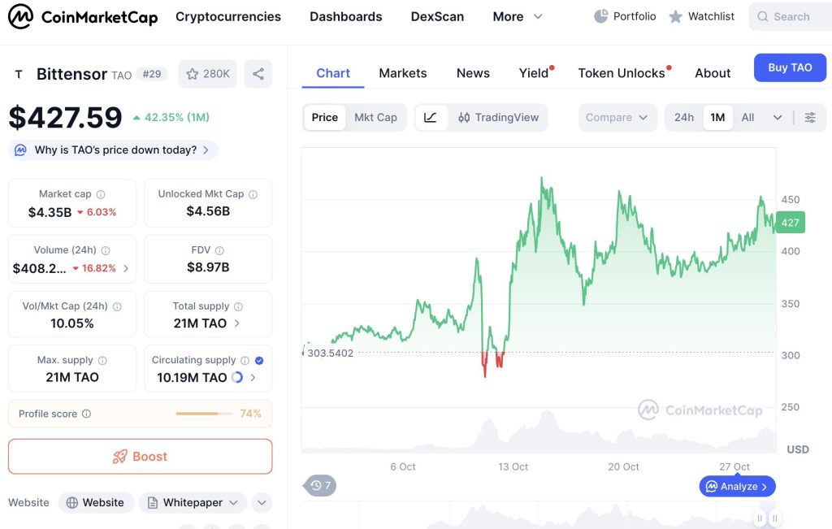The width and height of the screenshot is (832, 529).
Task: Open the Compare dropdown
Action: click(x=617, y=118)
